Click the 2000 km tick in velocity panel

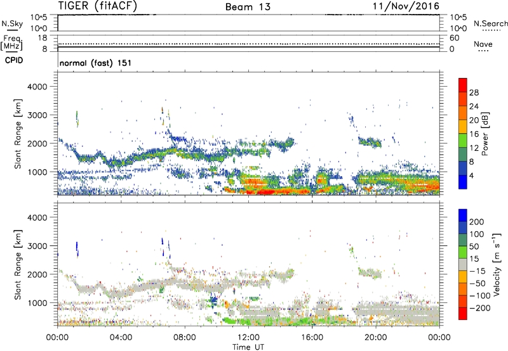[37, 274]
